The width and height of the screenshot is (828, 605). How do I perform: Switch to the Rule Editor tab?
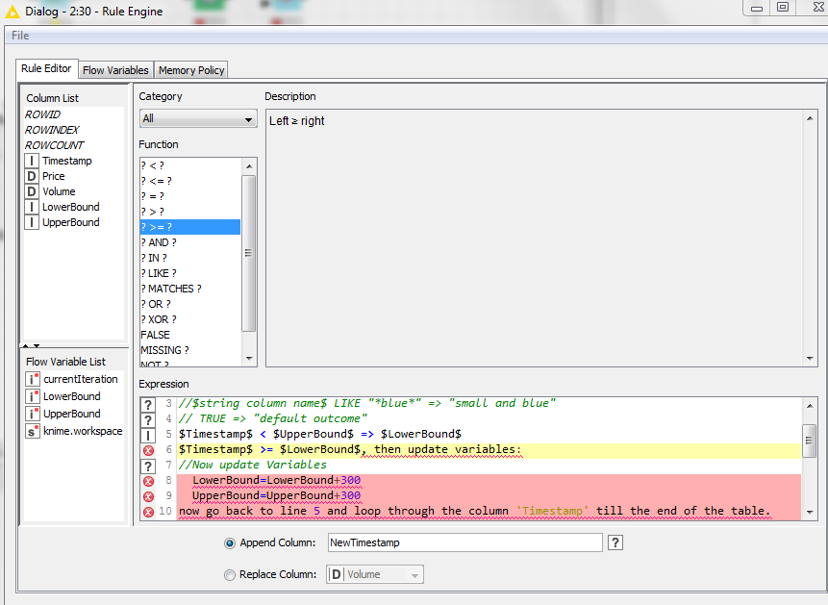pos(46,68)
